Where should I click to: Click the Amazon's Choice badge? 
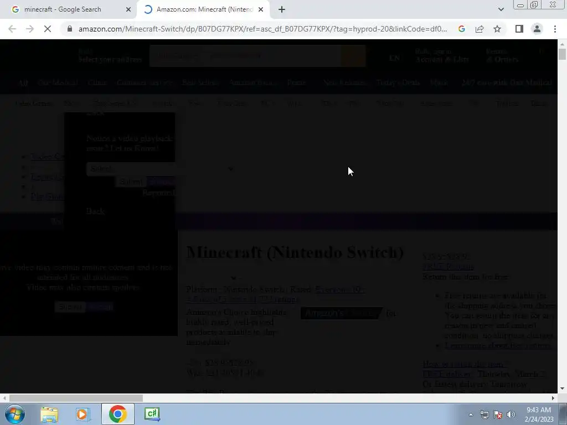(341, 313)
